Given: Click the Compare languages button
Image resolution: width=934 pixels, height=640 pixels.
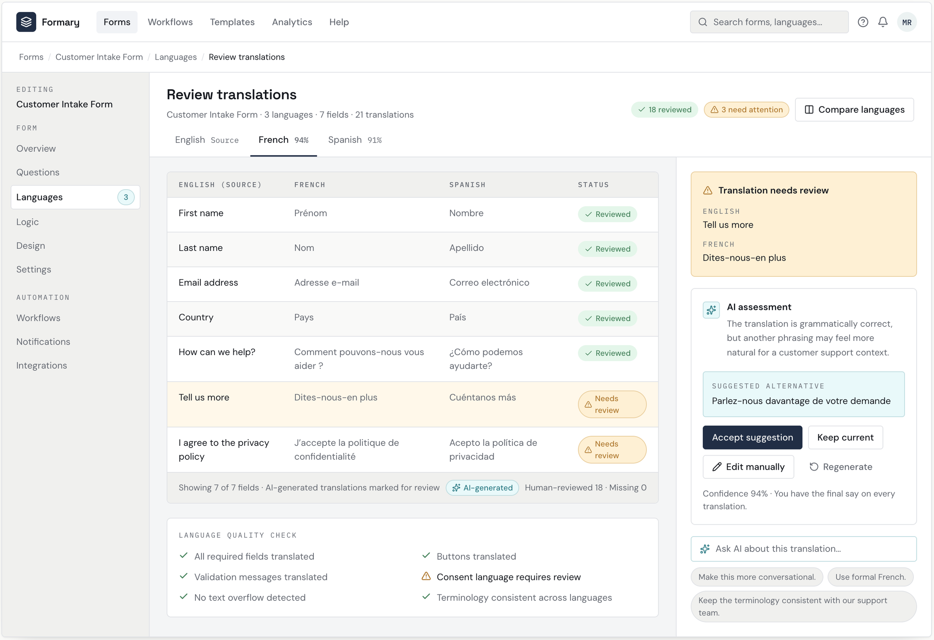Looking at the screenshot, I should [x=854, y=110].
